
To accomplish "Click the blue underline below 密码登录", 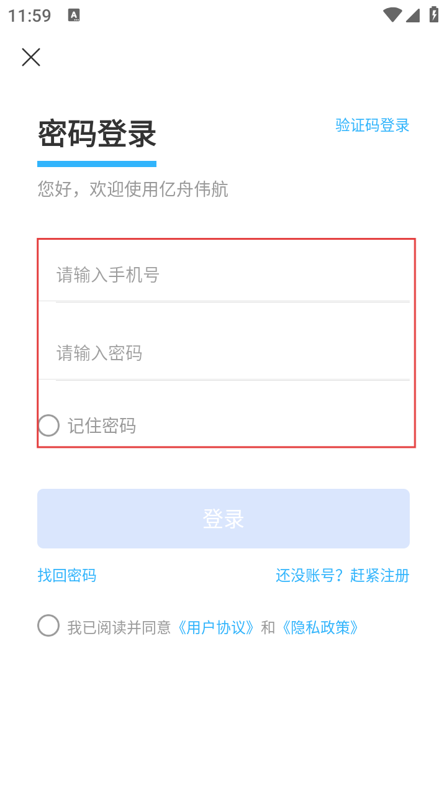I will pyautogui.click(x=97, y=164).
